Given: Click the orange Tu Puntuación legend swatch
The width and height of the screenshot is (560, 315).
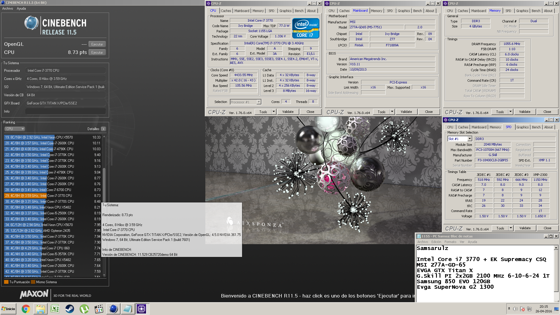Looking at the screenshot, I should [6, 282].
